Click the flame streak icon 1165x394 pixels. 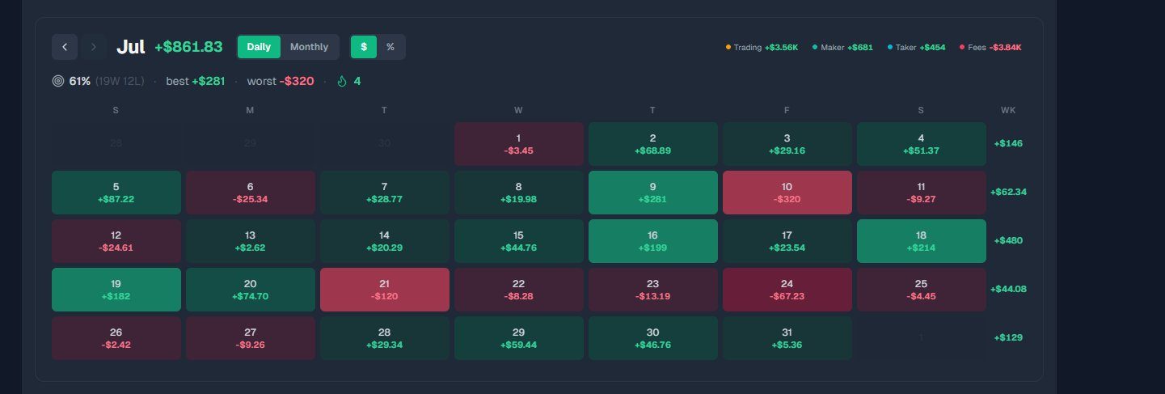(342, 81)
